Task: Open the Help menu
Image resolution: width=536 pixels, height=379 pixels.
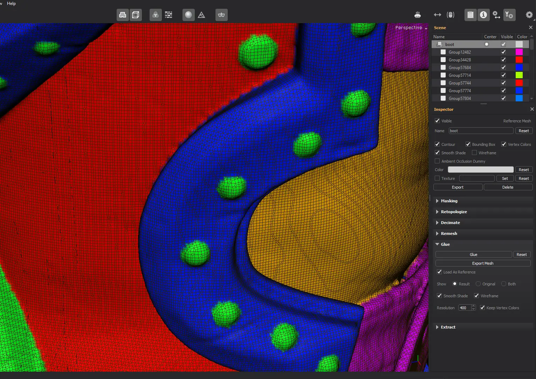Action: (11, 4)
